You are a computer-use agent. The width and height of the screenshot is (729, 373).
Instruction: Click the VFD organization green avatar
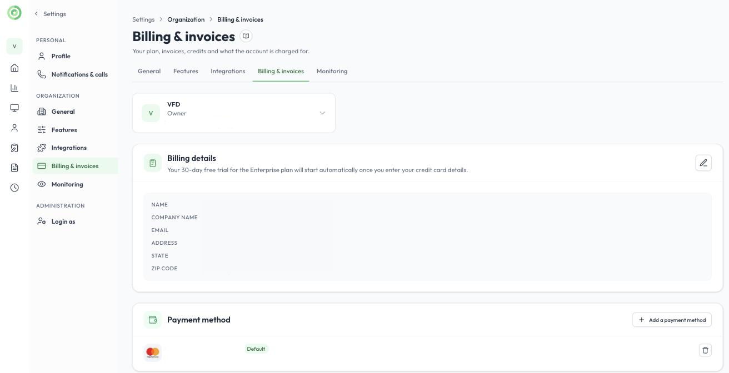(x=151, y=113)
